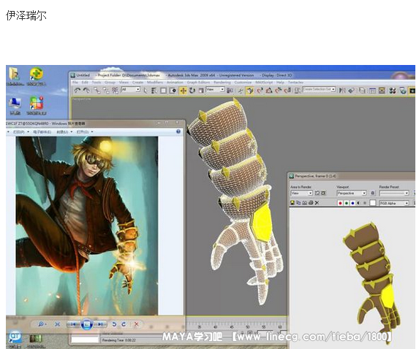Screen dimensions: 419x349
Task: Toggle Window/Crossing selection mode
Action: (x=173, y=91)
